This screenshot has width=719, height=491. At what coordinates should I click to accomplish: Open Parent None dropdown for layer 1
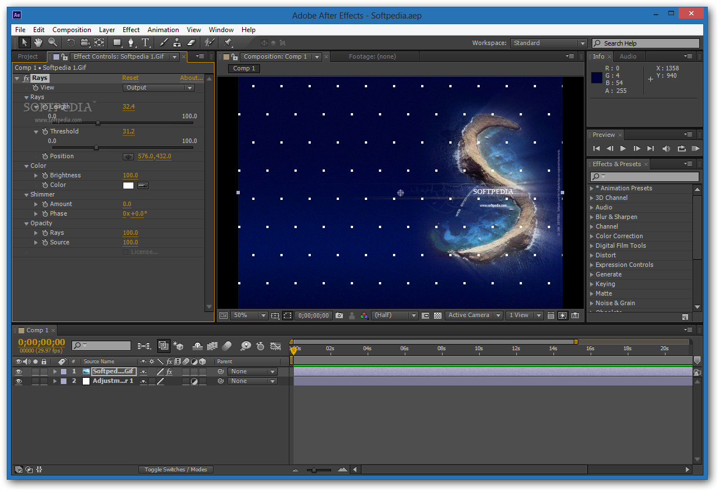(252, 372)
